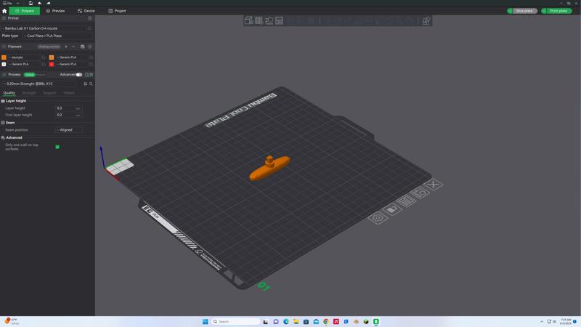Open the Assembly view toolbar icon
The width and height of the screenshot is (581, 327).
click(426, 21)
